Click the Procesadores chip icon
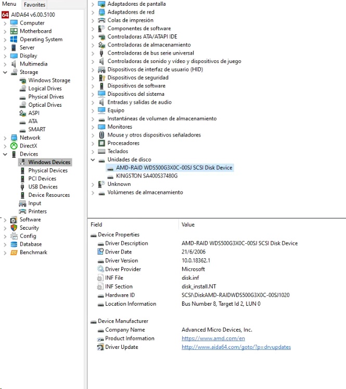The height and width of the screenshot is (389, 346). click(101, 143)
